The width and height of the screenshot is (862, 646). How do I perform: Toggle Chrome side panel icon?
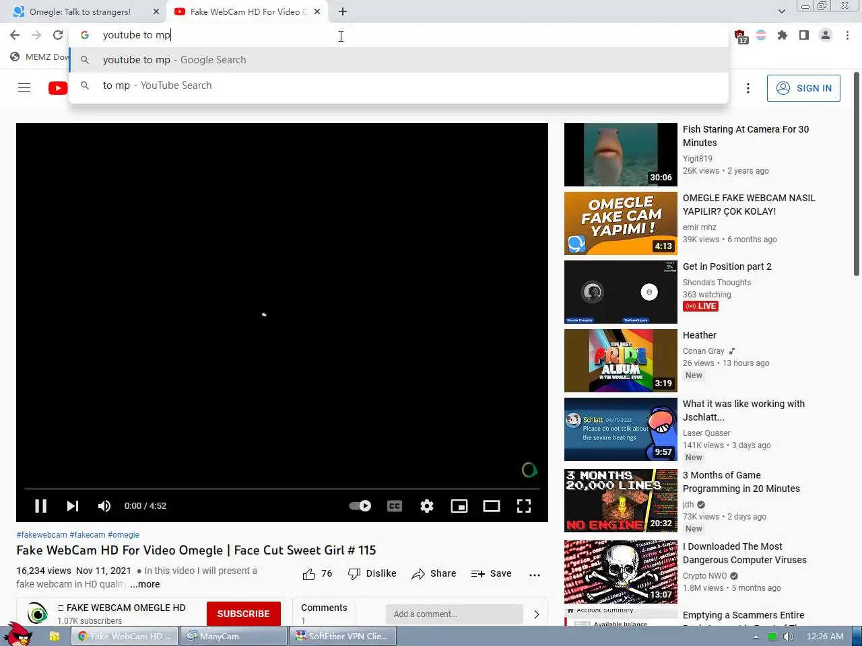tap(804, 35)
